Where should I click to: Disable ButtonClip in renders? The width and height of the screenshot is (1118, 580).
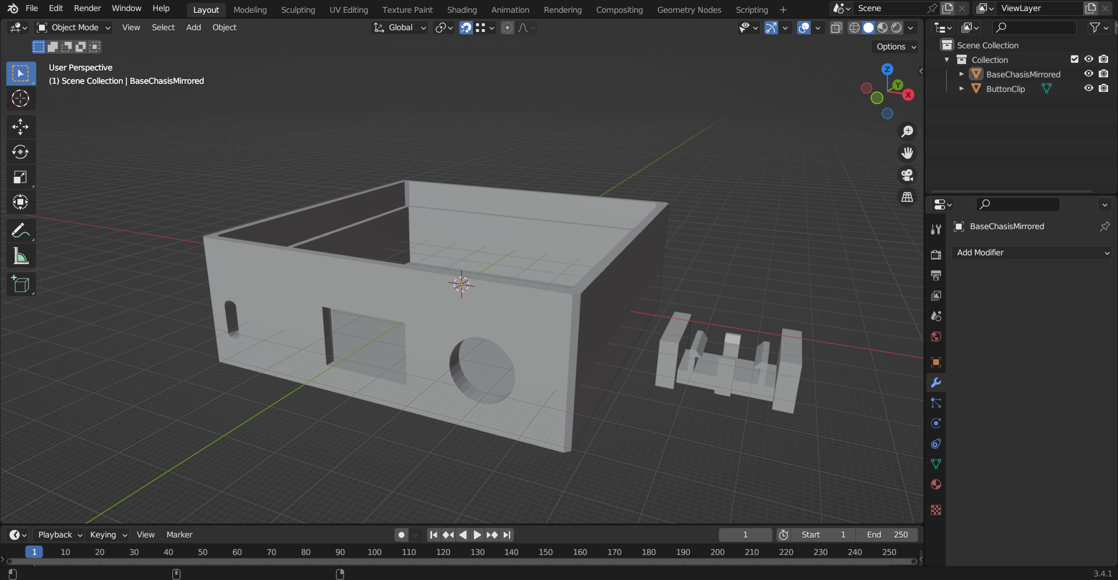pyautogui.click(x=1103, y=88)
